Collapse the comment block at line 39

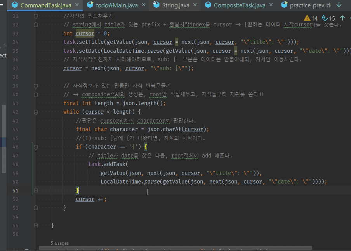[x=36, y=86]
